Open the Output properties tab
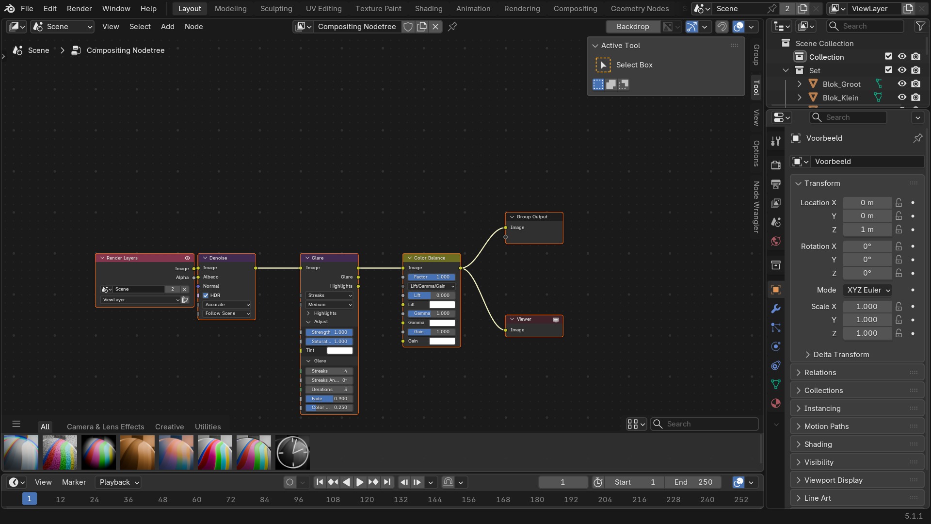 click(x=776, y=184)
